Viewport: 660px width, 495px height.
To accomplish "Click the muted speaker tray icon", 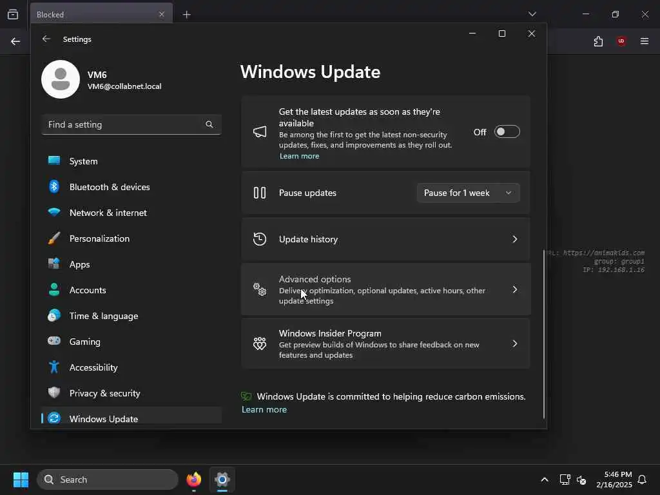I will 581,480.
